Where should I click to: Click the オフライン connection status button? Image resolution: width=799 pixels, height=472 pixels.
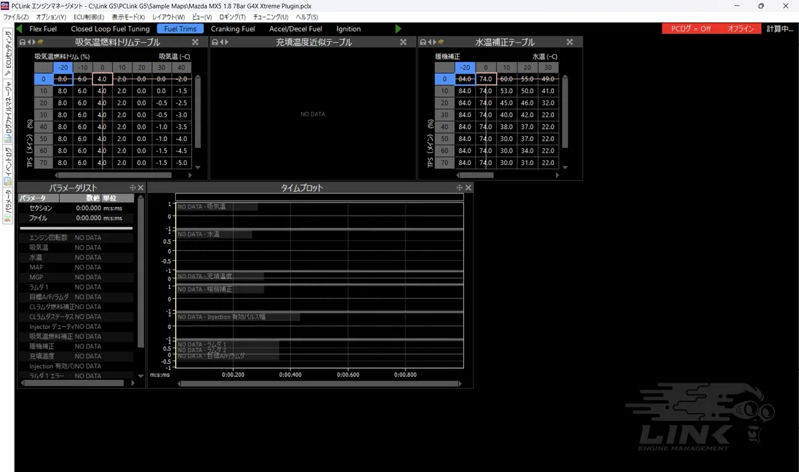coord(740,29)
